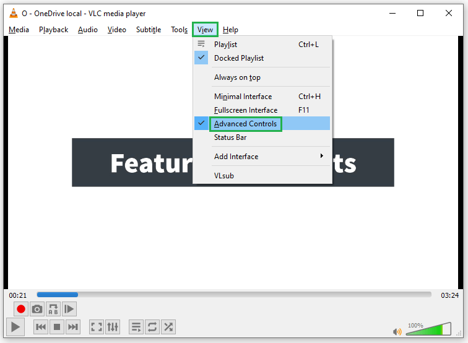Open the Audio menu
The width and height of the screenshot is (468, 343).
[88, 30]
